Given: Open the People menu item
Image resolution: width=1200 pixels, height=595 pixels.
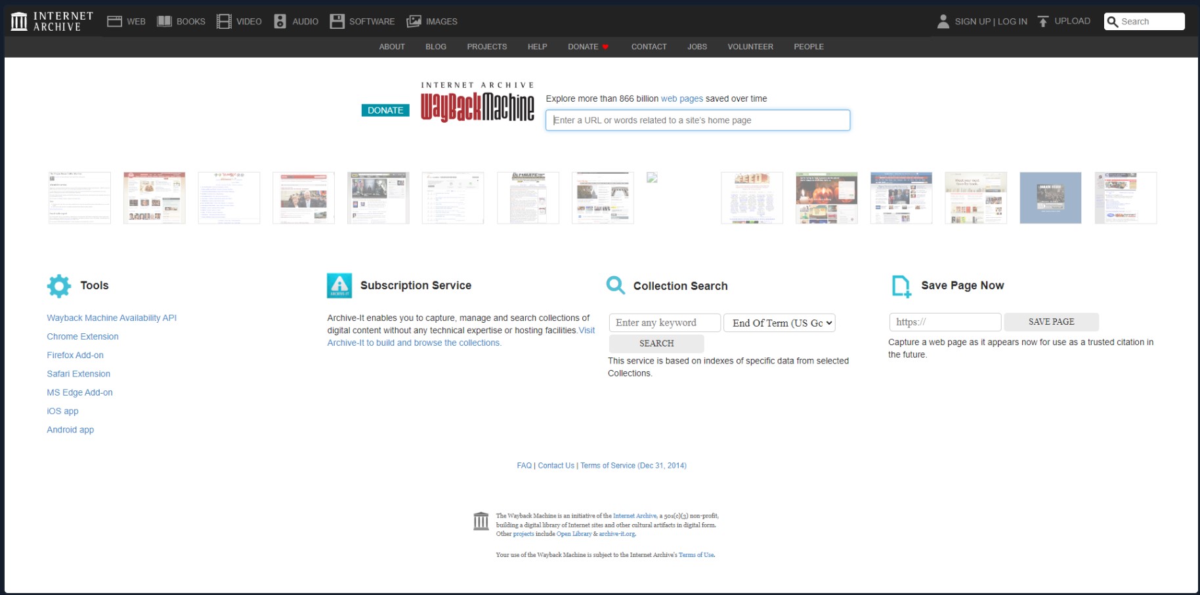Looking at the screenshot, I should coord(809,47).
